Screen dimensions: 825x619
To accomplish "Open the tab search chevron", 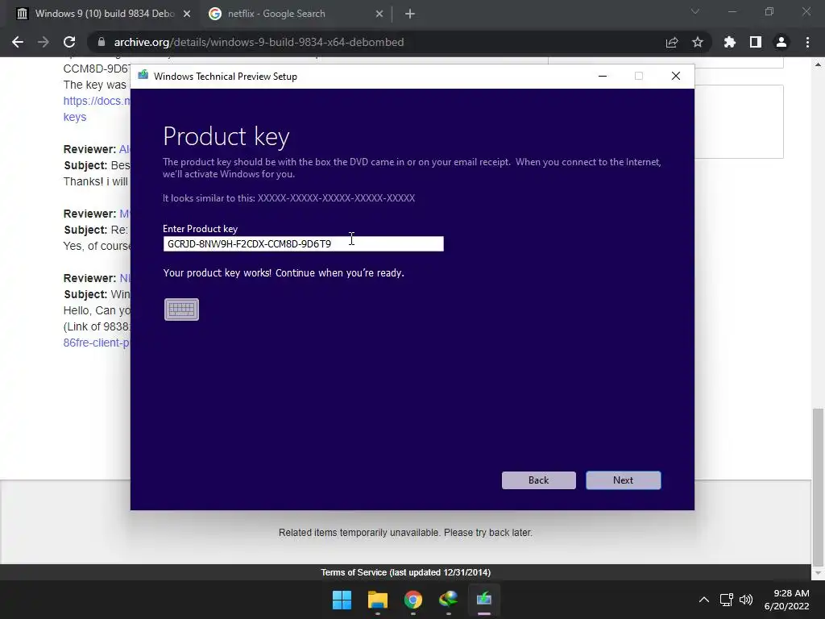I will (x=695, y=11).
